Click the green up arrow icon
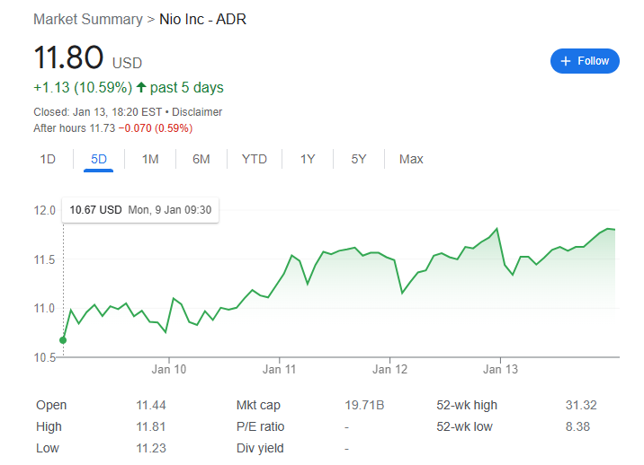 141,87
